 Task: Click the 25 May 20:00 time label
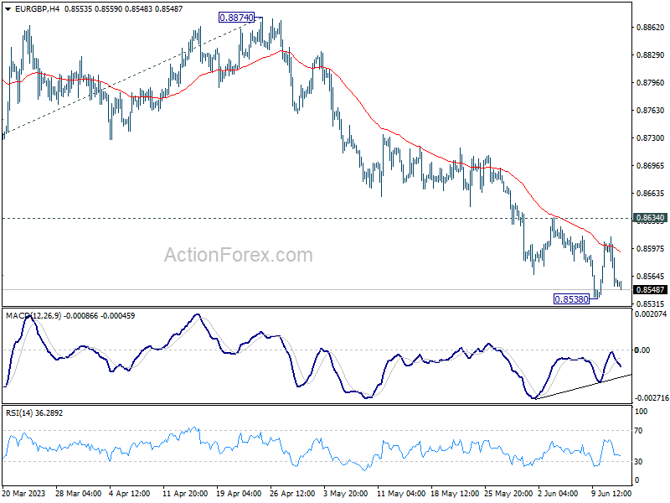(508, 493)
